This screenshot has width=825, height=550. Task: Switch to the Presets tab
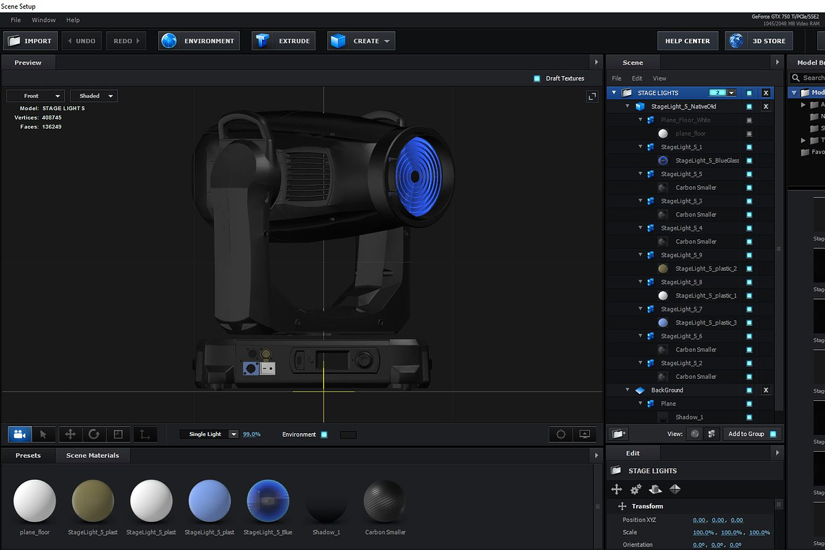[28, 455]
